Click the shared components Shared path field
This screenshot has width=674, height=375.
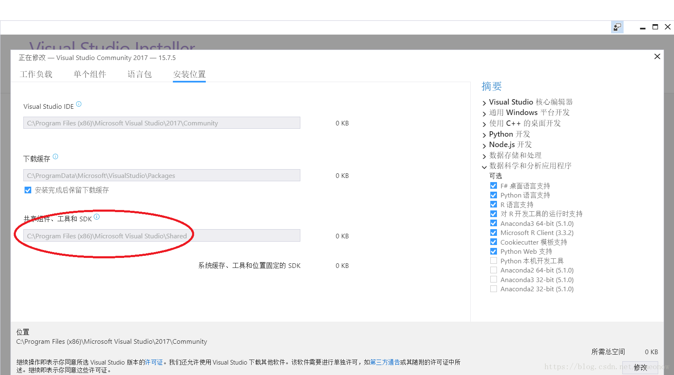pyautogui.click(x=162, y=236)
